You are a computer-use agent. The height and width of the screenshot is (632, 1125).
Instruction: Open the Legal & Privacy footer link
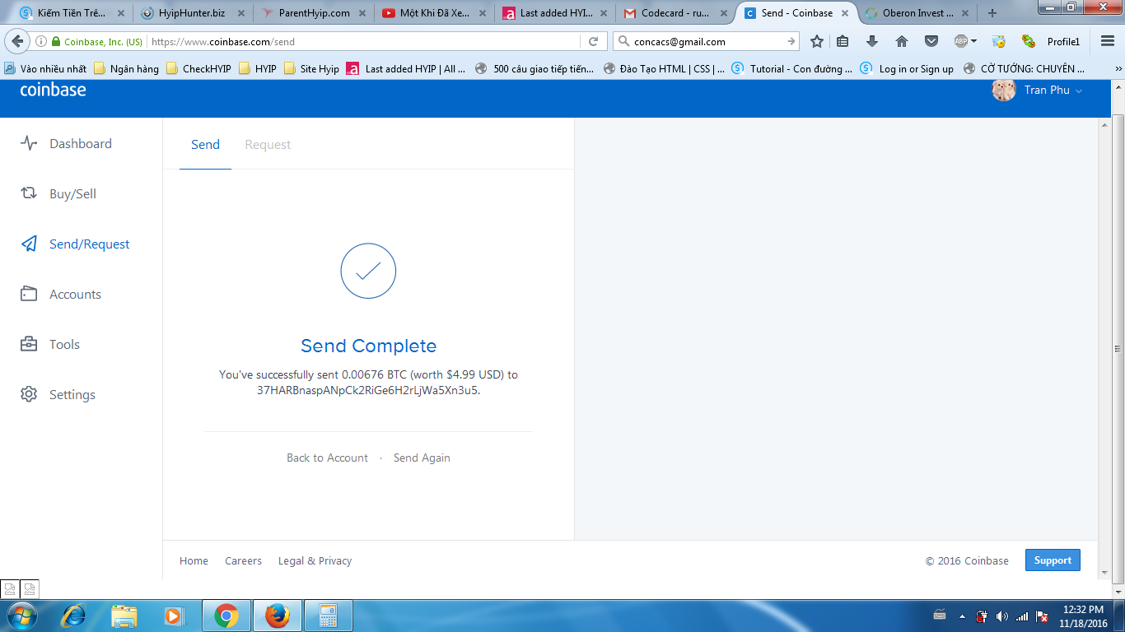click(x=315, y=560)
